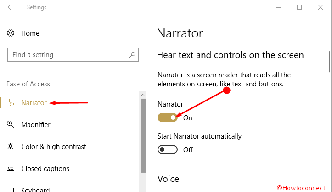Click the Keyboard icon in sidebar
This screenshot has height=192, width=332.
[x=11, y=190]
